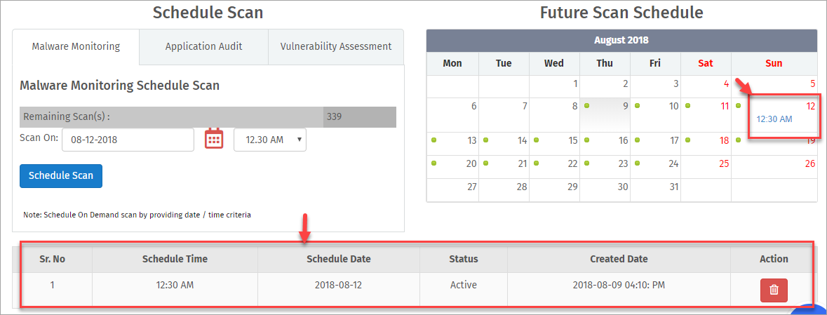Delete schedule row with trash icon

(774, 290)
